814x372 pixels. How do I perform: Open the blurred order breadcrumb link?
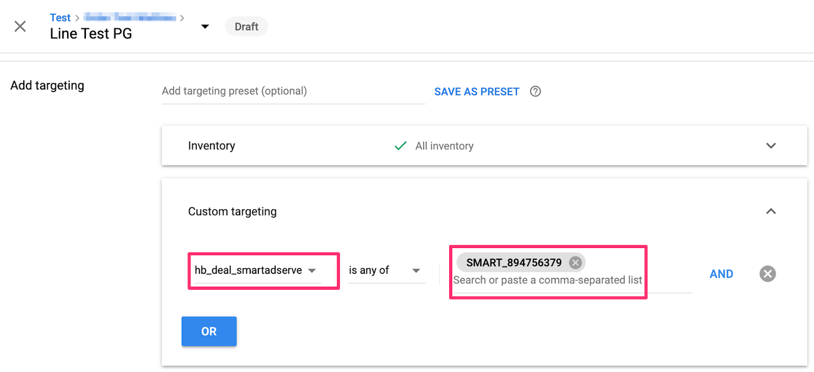130,18
